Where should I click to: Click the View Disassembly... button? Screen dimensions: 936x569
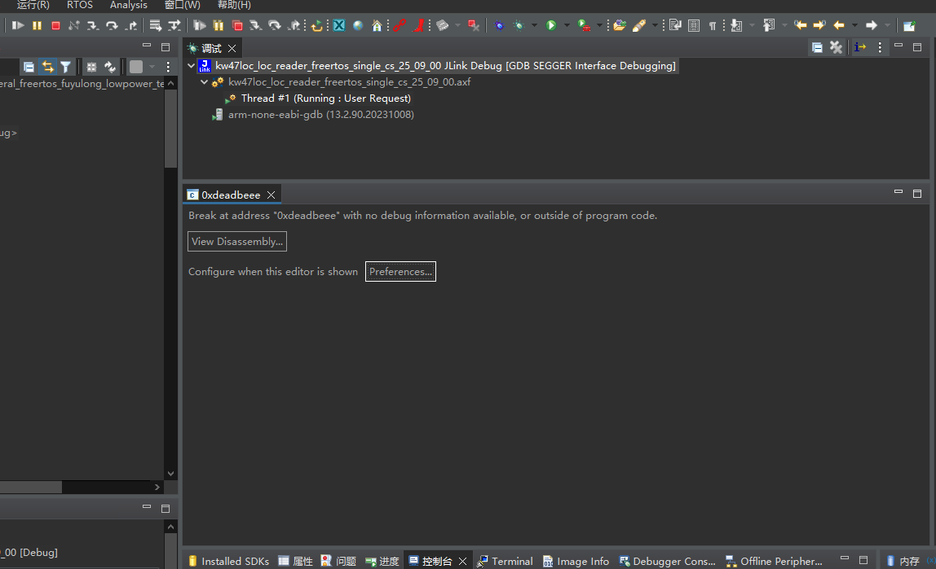237,241
